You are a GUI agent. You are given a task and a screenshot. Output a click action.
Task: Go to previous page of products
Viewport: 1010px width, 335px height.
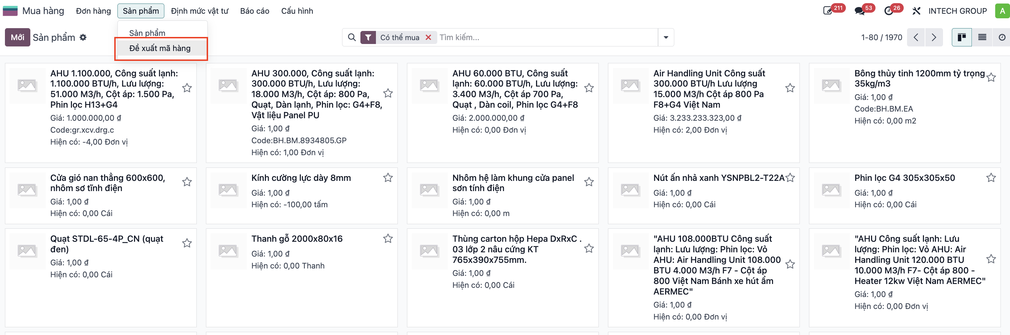pos(916,37)
